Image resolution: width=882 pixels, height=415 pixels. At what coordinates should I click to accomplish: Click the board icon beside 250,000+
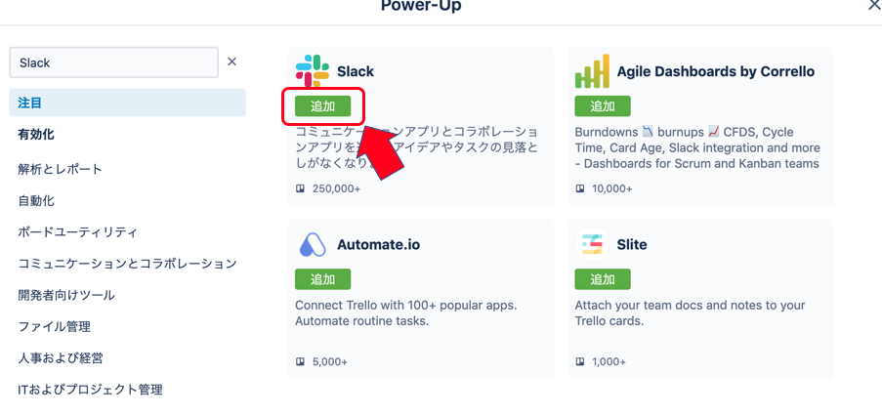(300, 188)
